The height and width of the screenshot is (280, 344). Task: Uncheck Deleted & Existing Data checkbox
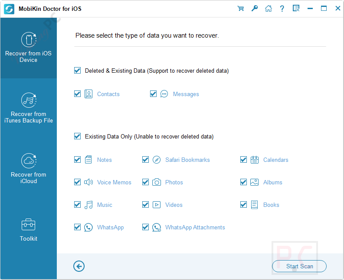(x=78, y=71)
